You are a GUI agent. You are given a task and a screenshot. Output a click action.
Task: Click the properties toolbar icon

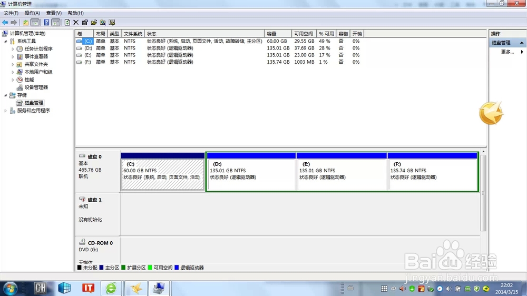point(85,23)
